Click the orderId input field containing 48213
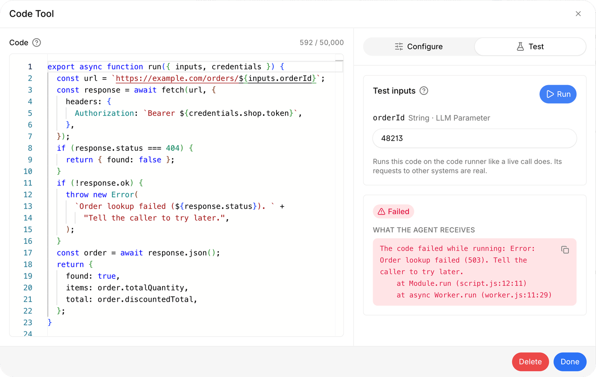The image size is (596, 377). (x=474, y=138)
